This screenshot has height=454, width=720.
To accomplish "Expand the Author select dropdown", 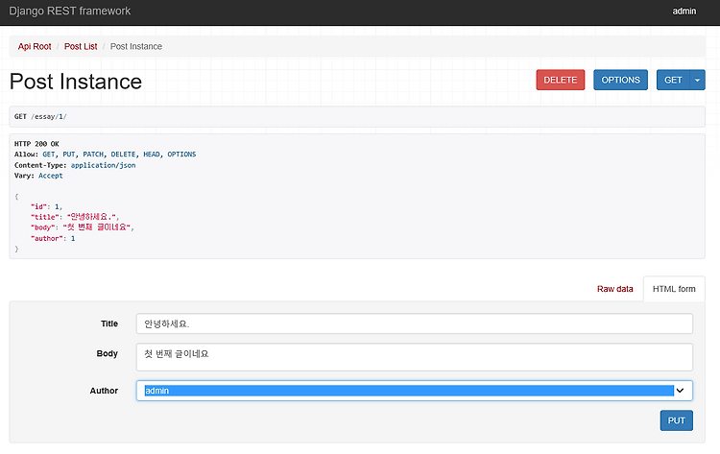I will pyautogui.click(x=414, y=391).
